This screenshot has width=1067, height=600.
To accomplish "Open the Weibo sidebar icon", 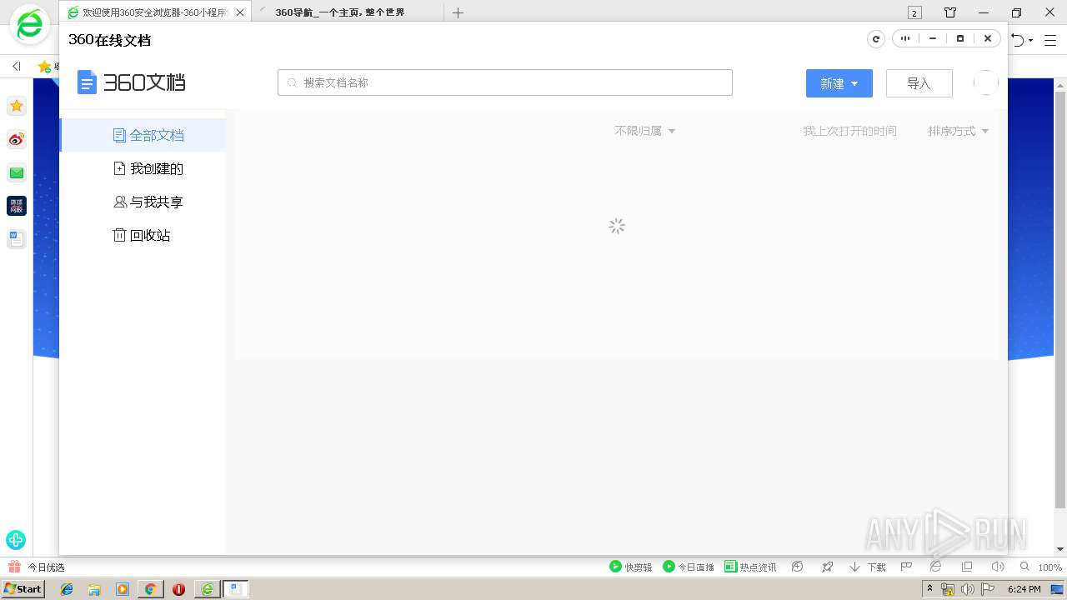I will click(16, 139).
